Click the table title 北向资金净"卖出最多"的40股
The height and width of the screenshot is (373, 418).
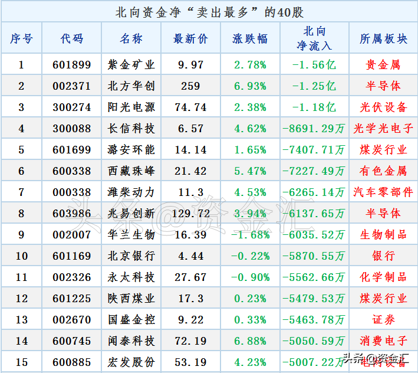coord(209,12)
